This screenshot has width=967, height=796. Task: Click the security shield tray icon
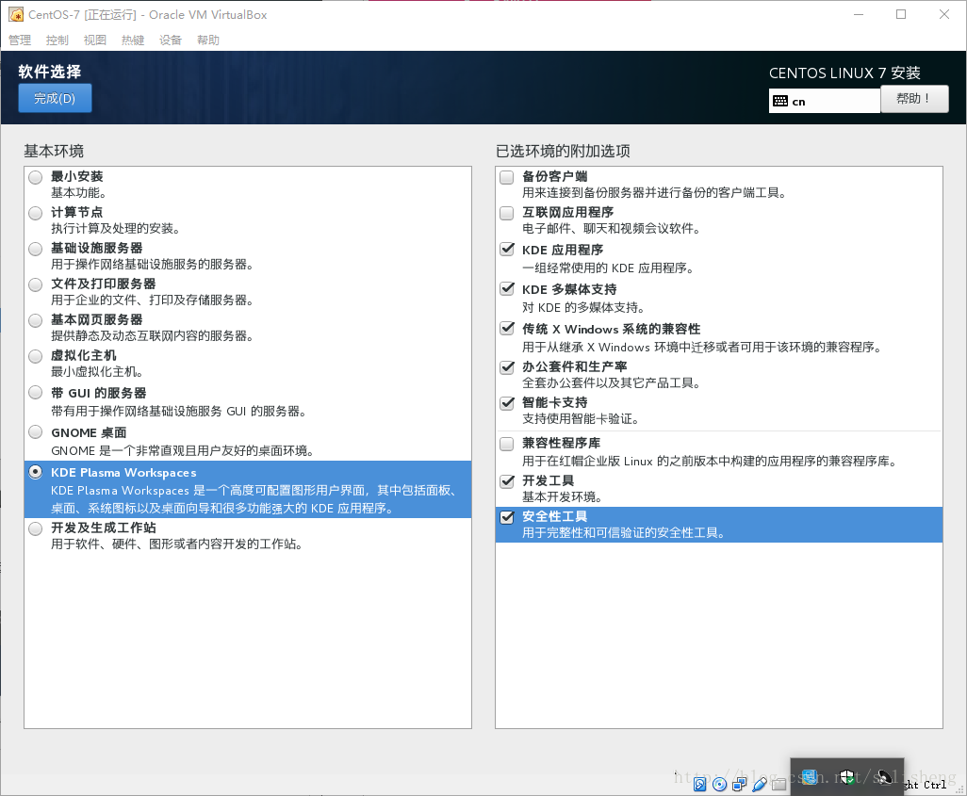click(x=846, y=777)
